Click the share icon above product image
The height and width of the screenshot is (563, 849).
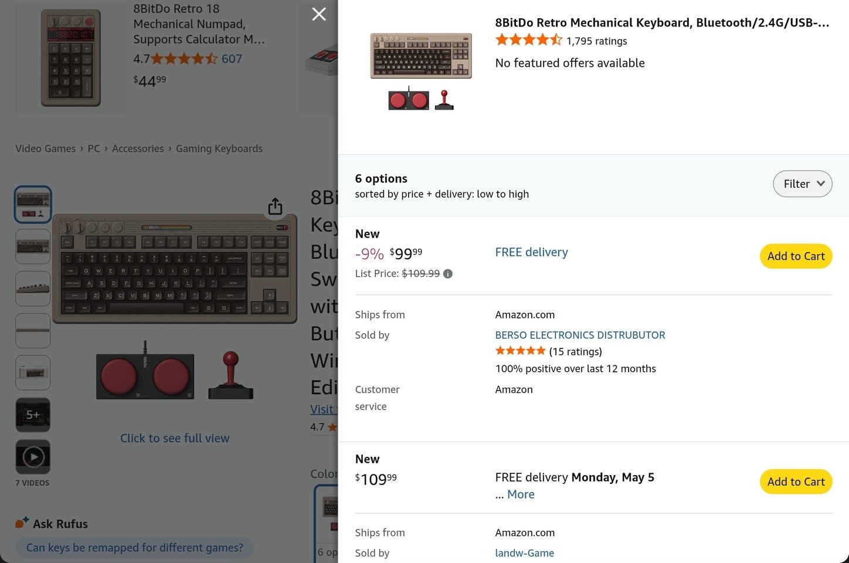275,206
